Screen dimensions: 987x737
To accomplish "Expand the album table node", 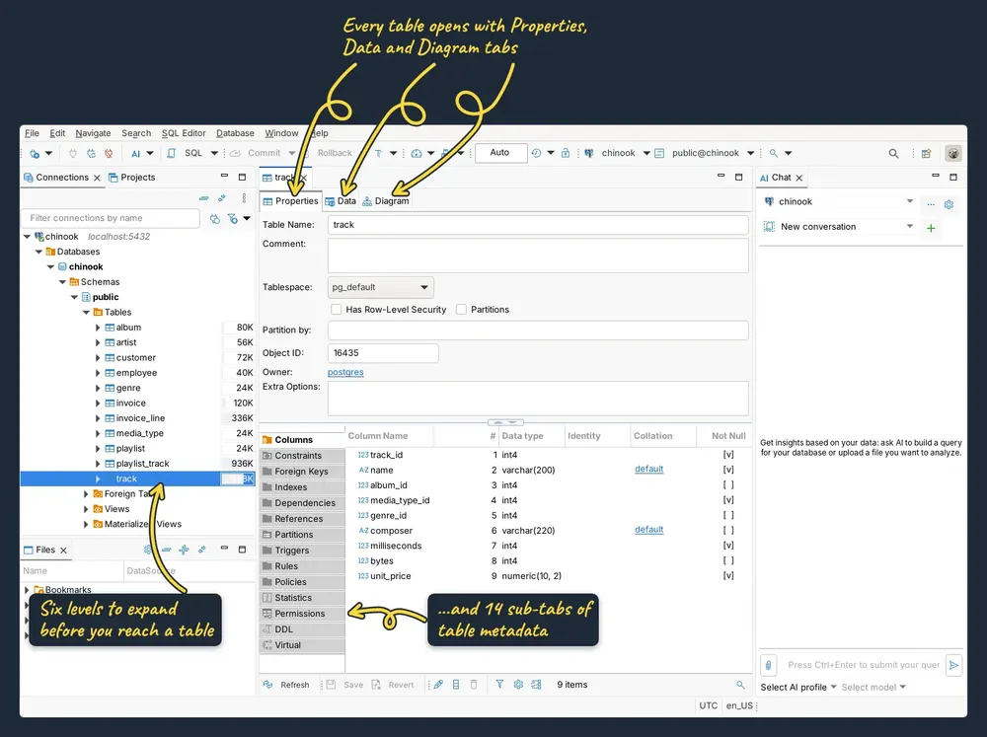I will click(x=98, y=328).
